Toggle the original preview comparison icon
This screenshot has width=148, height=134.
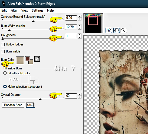pos(109,30)
